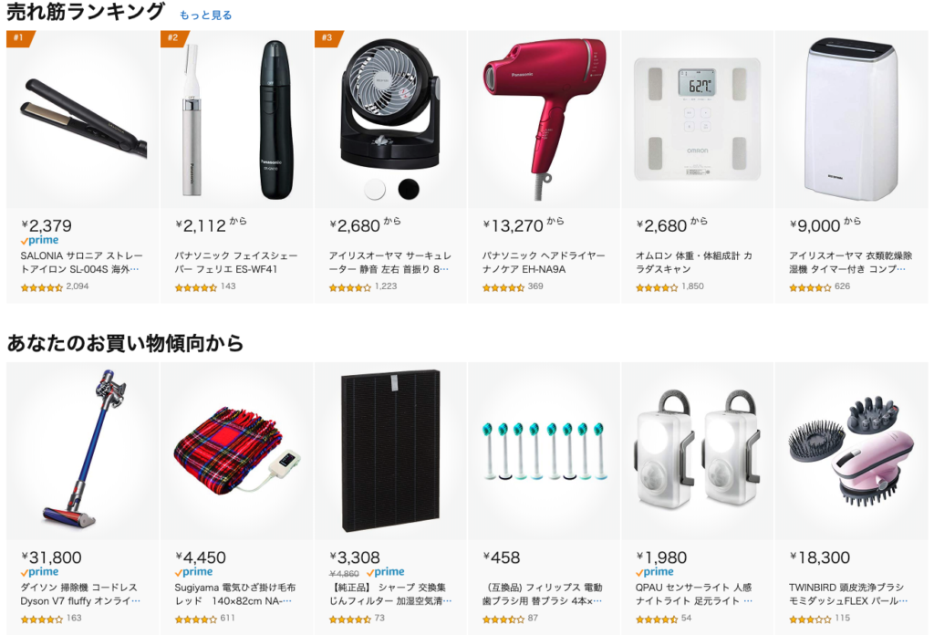Open the SALONIA hair straightener image
The width and height of the screenshot is (934, 635).
click(83, 118)
